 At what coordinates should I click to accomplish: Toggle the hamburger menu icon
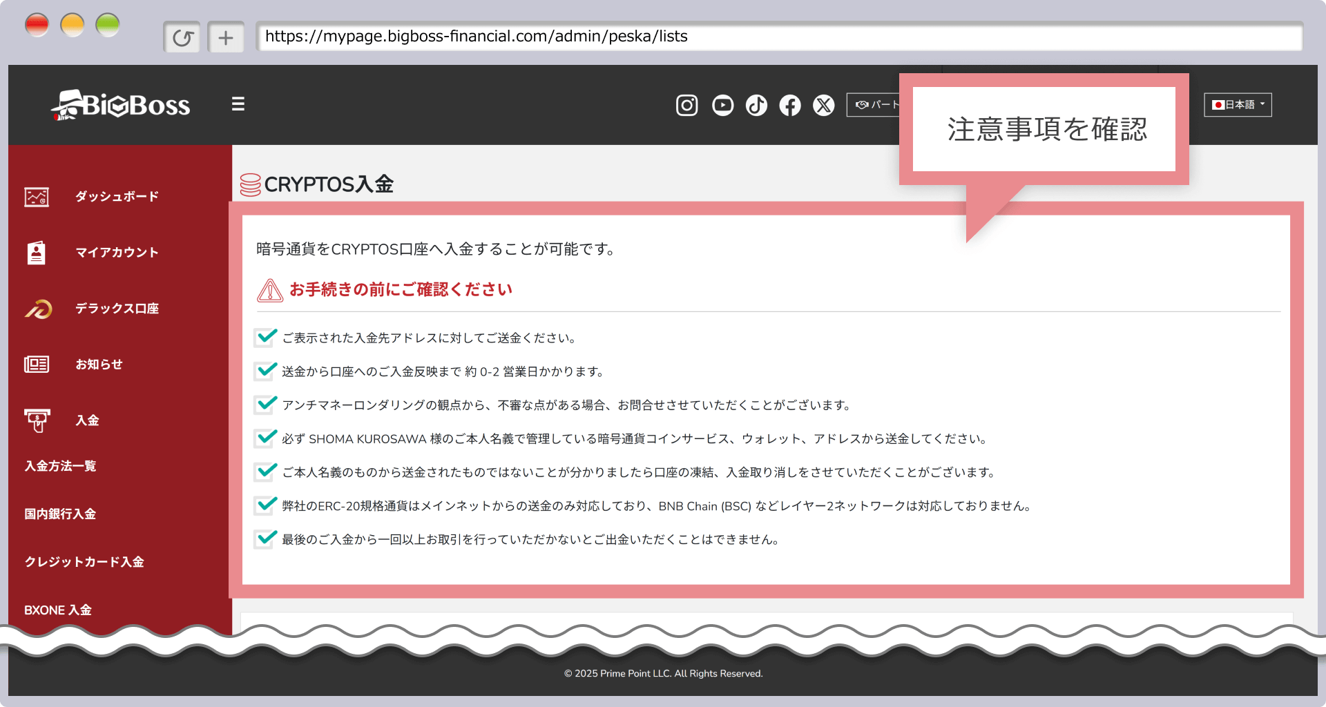(238, 104)
